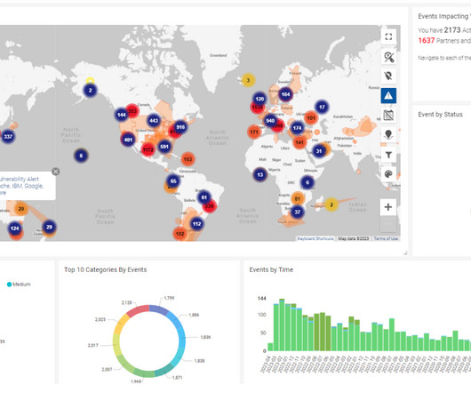Select the blue 13 West Africa cluster
The image size is (471, 393).
tap(260, 174)
